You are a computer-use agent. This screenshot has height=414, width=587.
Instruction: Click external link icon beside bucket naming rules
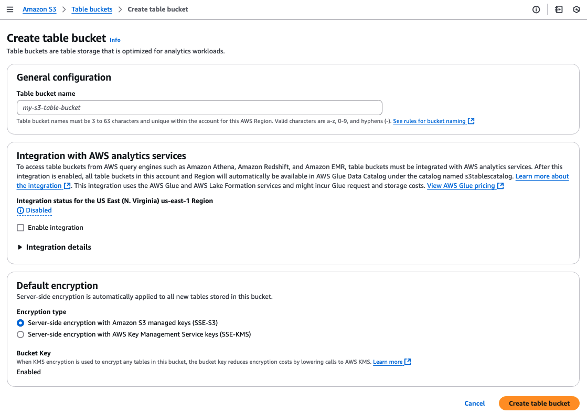471,121
